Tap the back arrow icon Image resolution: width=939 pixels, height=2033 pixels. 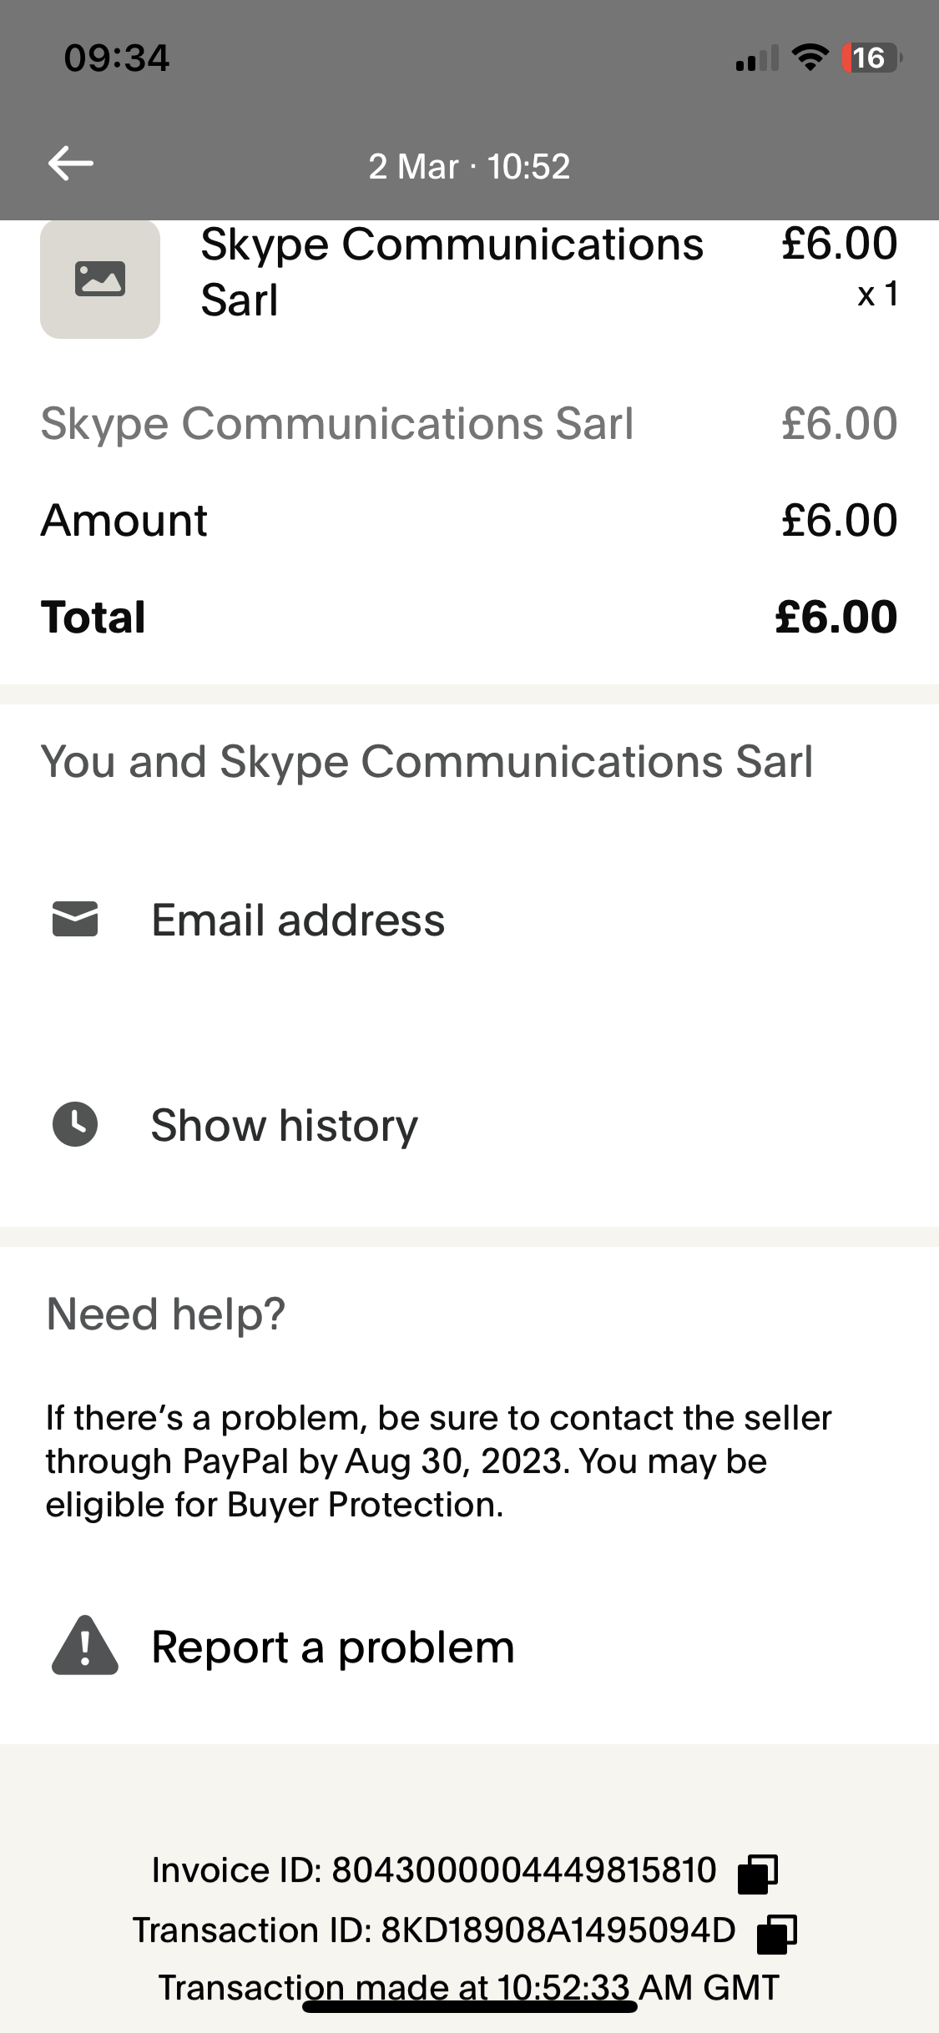pos(71,164)
